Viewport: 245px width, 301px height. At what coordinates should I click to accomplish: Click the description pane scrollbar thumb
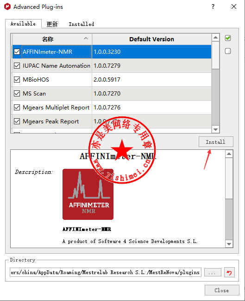pyautogui.click(x=229, y=178)
